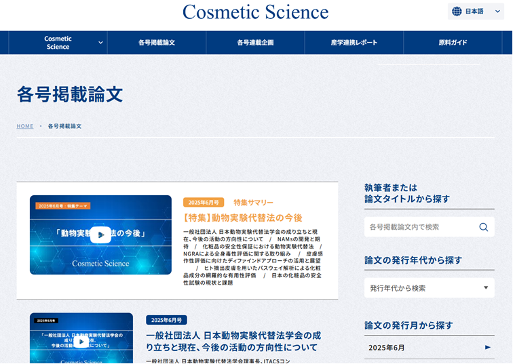The width and height of the screenshot is (513, 364).
Task: Click the arrow beside 2025年6月
Action: click(487, 347)
